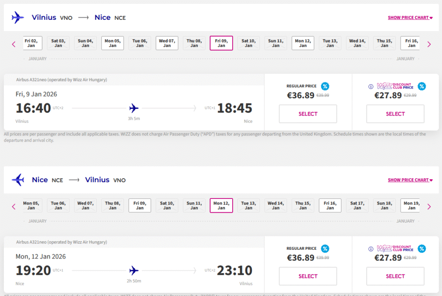This screenshot has width=442, height=296.
Task: Click the outbound next dates right arrow
Action: [429, 44]
